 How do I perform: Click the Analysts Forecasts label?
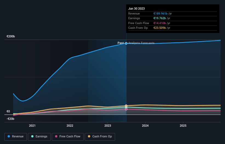tap(141, 43)
